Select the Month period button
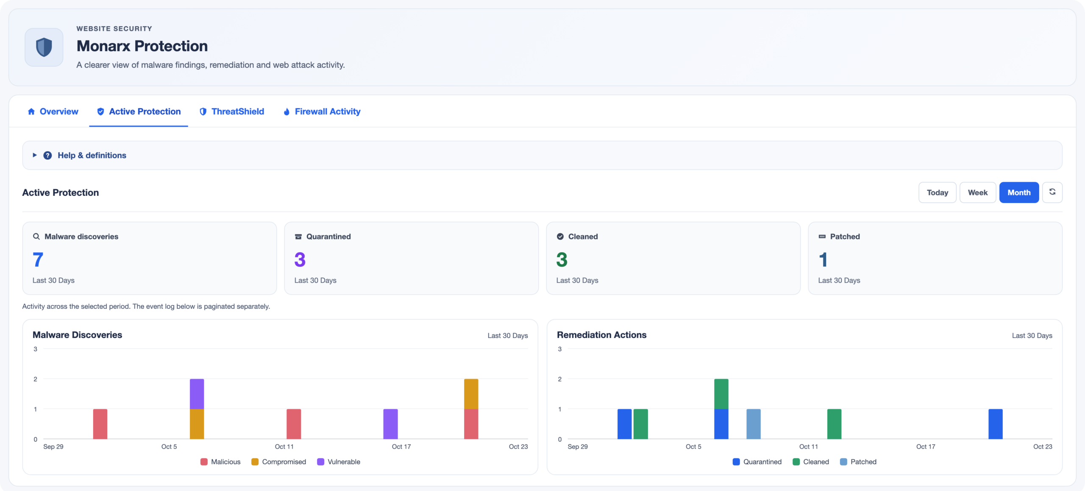This screenshot has height=491, width=1085. point(1019,192)
